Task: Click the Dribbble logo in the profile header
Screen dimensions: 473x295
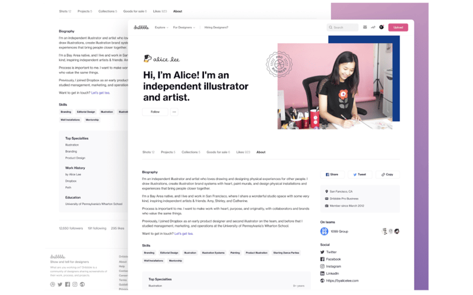Action: (141, 27)
